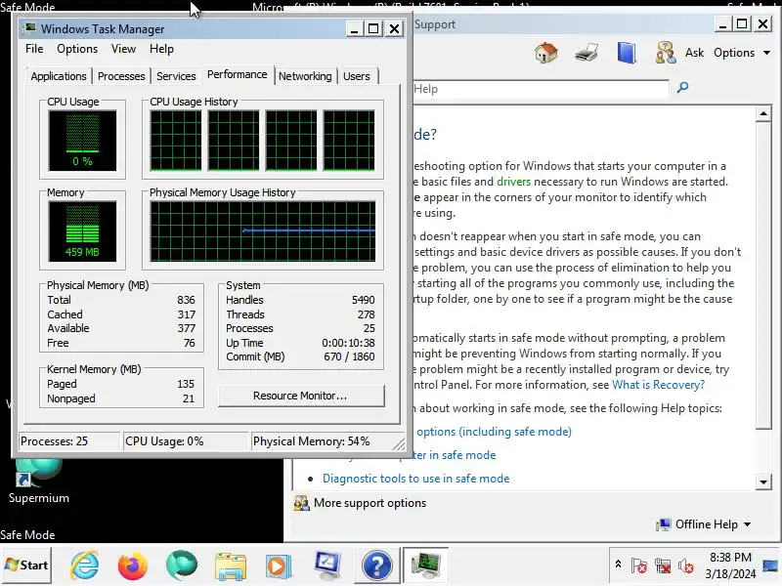This screenshot has height=586, width=782.
Task: Click the network tray icon
Action: 663,565
